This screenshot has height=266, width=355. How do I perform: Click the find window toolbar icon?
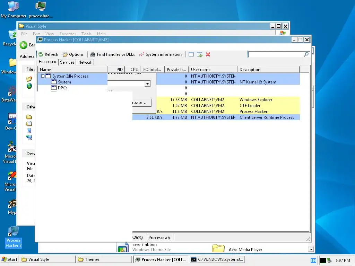pyautogui.click(x=191, y=54)
